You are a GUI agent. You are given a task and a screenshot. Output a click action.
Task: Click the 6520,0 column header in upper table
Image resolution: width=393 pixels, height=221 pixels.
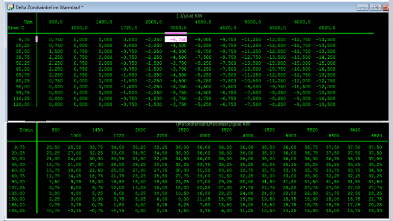pyautogui.click(x=325, y=28)
